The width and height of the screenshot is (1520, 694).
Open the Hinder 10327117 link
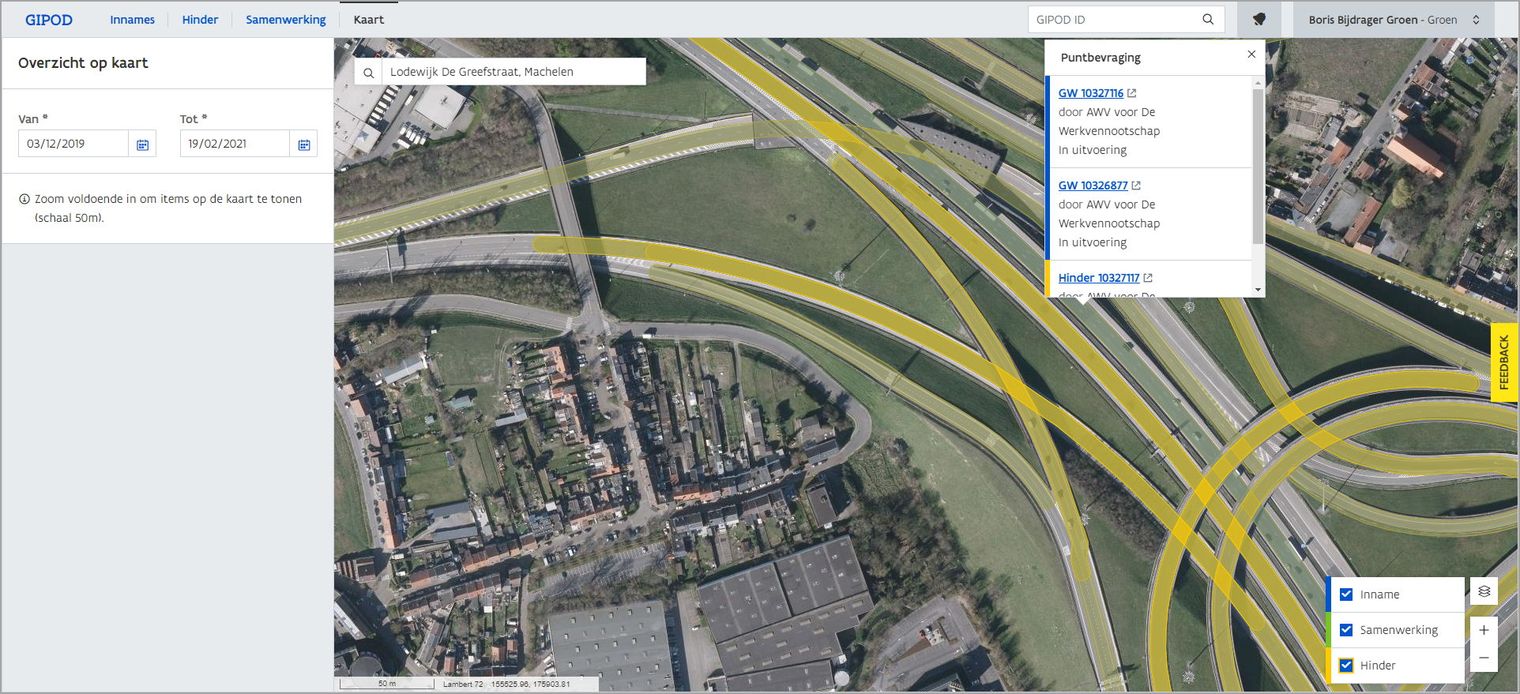pos(1098,278)
